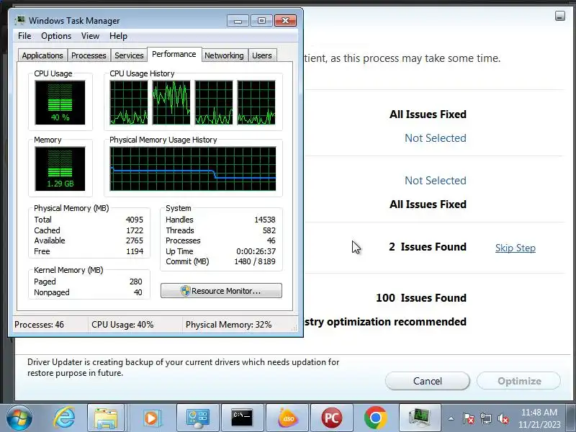Switch to the Networking tab

(224, 55)
